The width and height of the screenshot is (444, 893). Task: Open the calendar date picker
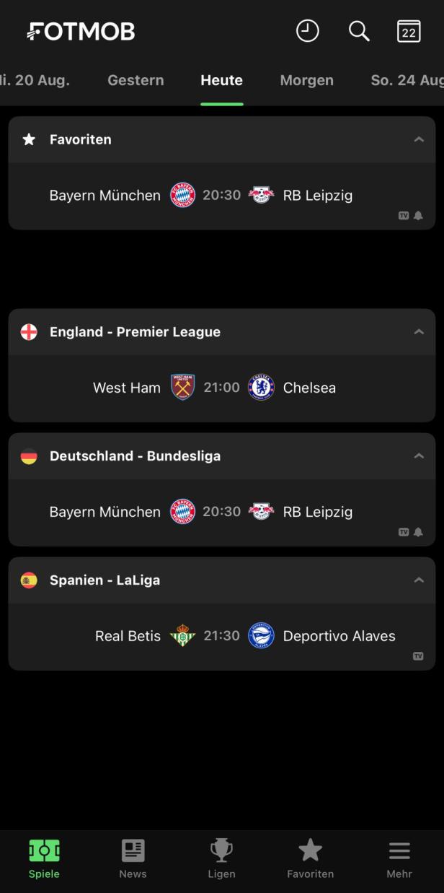[x=408, y=31]
